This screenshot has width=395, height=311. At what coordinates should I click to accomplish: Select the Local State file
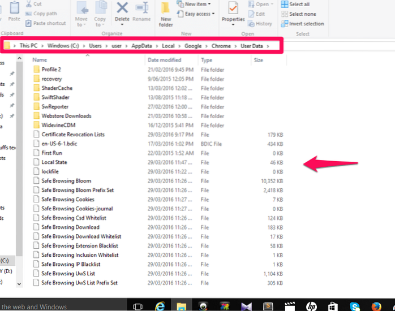[54, 162]
